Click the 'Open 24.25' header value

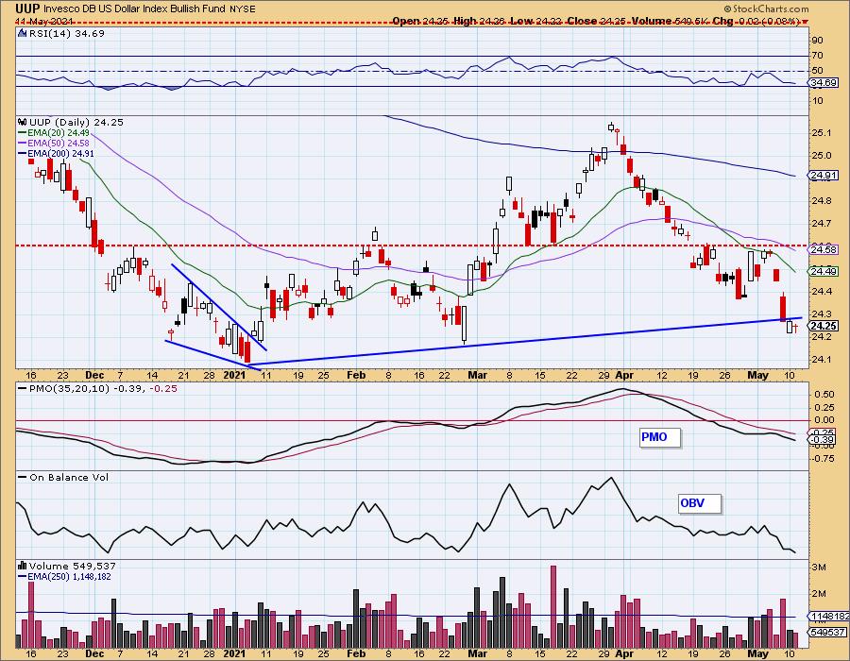pyautogui.click(x=420, y=21)
